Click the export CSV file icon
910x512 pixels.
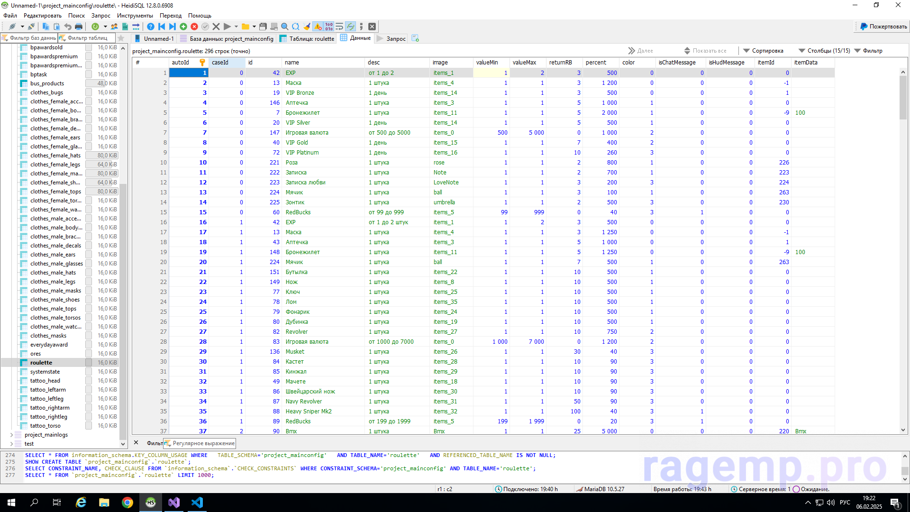pos(125,27)
